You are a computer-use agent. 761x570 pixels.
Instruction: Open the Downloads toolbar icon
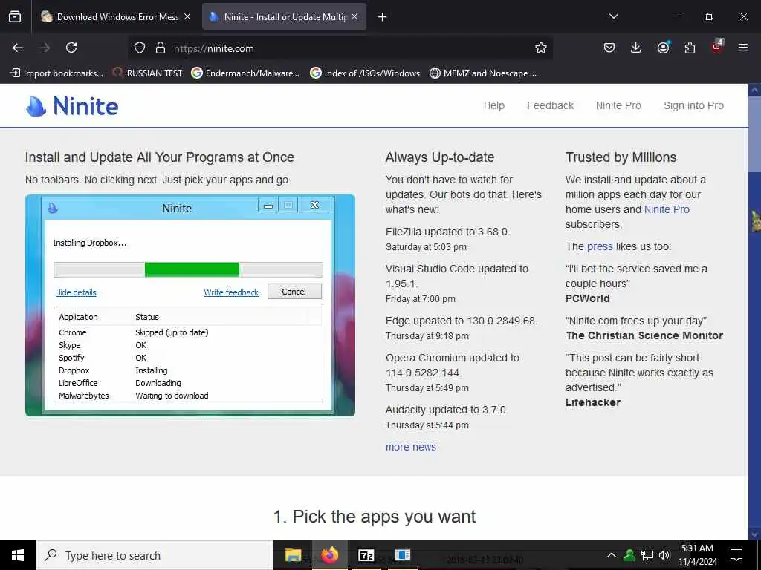(636, 47)
